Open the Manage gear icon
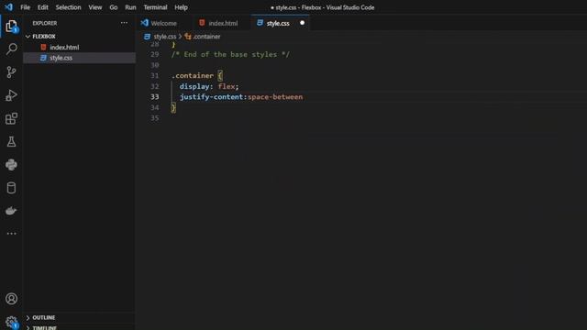Viewport: 587px width, 330px height. pos(11,322)
